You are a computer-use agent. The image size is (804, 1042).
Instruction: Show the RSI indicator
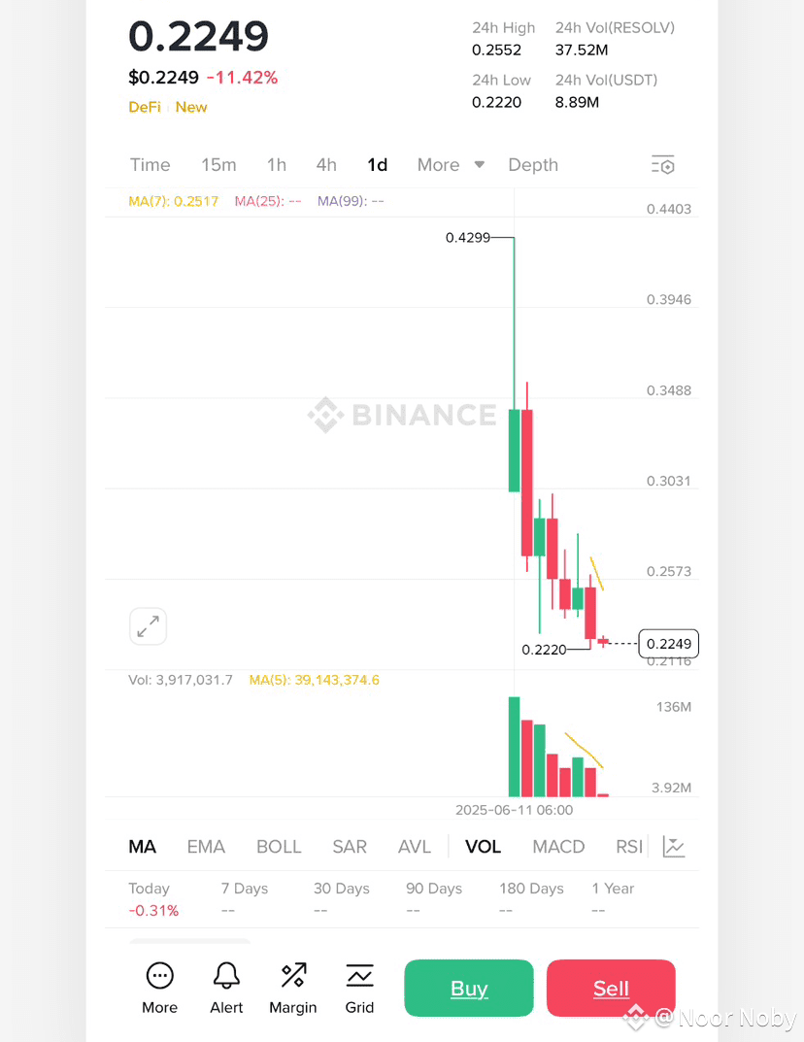(x=627, y=846)
